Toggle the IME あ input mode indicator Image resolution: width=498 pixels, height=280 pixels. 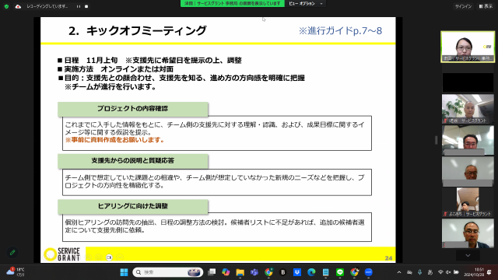430,272
